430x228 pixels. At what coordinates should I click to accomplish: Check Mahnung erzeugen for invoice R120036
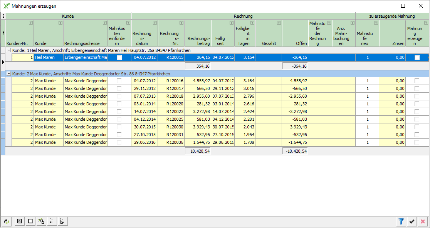[x=417, y=142]
